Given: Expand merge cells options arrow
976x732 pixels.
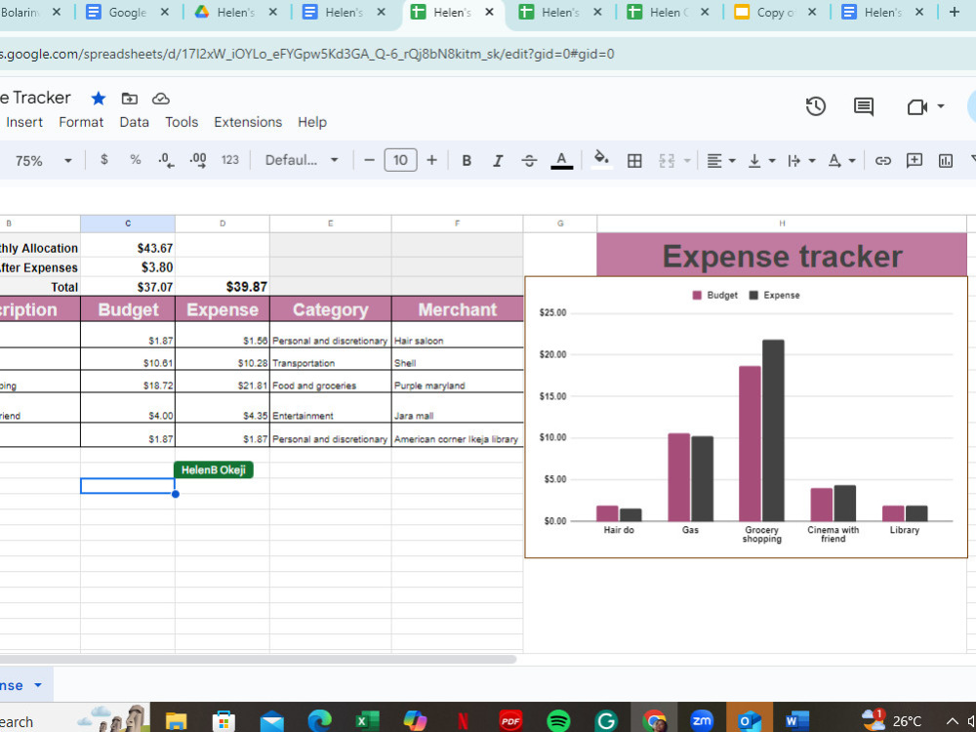Looking at the screenshot, I should (x=687, y=161).
